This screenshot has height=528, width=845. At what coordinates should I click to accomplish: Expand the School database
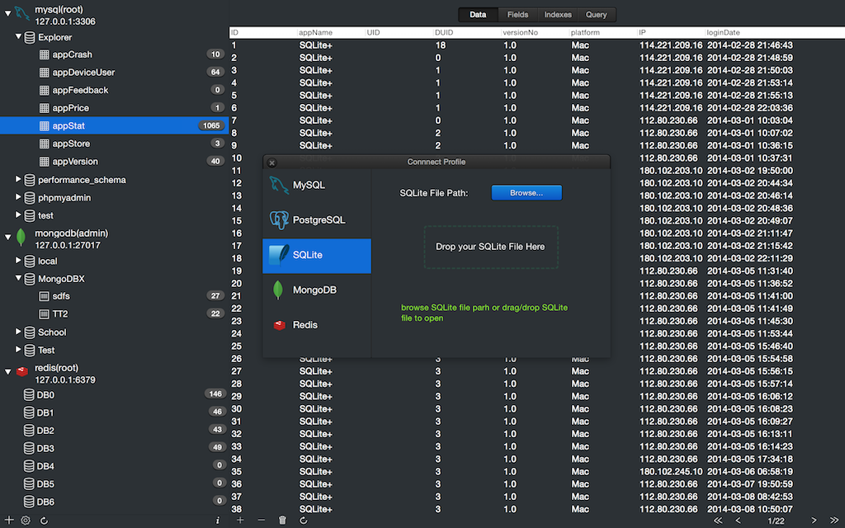pos(18,332)
